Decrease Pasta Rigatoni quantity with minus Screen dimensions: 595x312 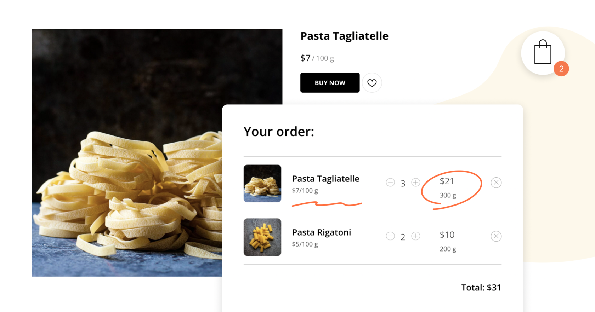pyautogui.click(x=390, y=236)
